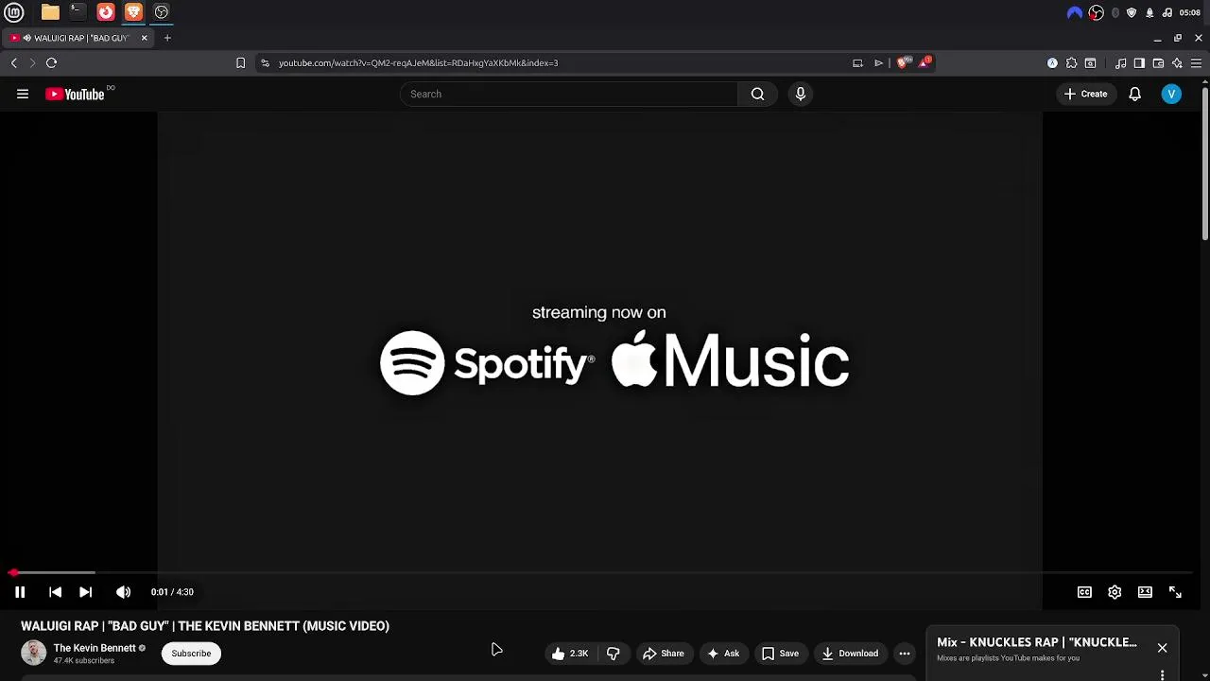Open The Kevin Bennett channel avatar
This screenshot has width=1210, height=681.
pos(33,653)
